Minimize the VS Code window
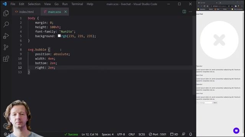Viewport: 245px width, 137px height. click(168, 4)
